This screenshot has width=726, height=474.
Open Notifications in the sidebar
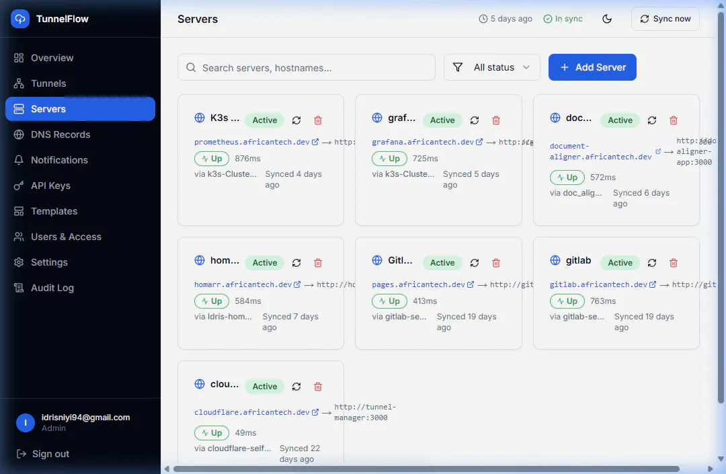coord(80,160)
